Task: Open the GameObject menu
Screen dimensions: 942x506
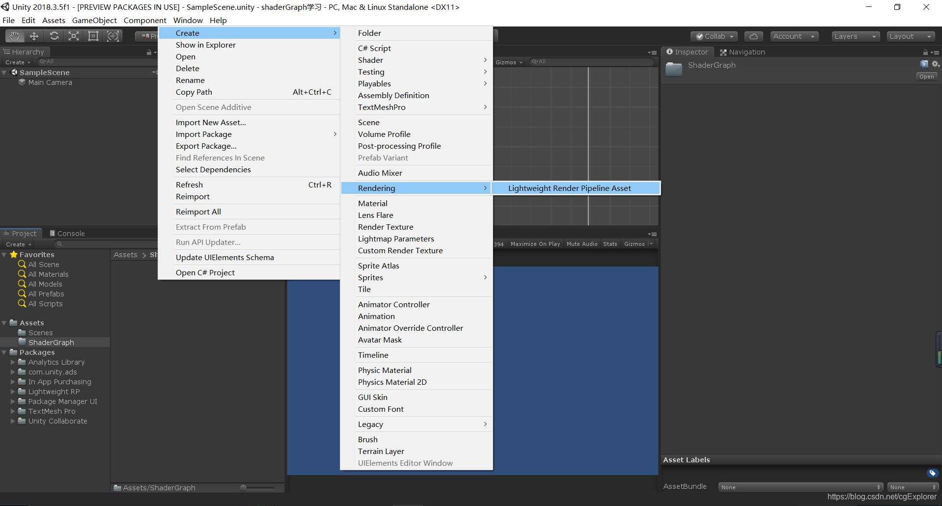Action: [x=94, y=21]
